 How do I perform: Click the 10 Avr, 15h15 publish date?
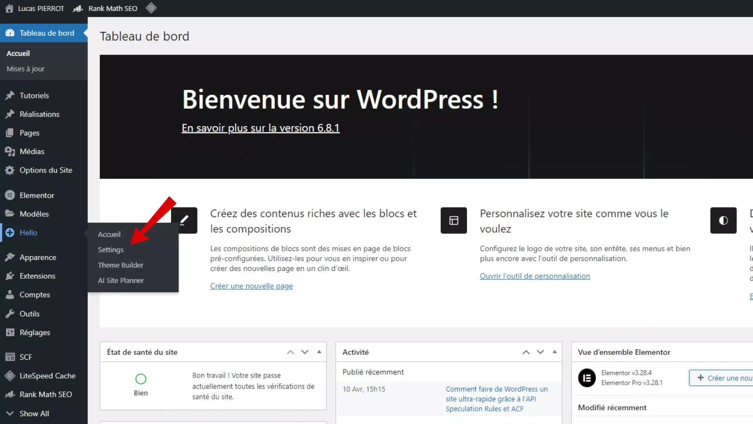point(364,389)
